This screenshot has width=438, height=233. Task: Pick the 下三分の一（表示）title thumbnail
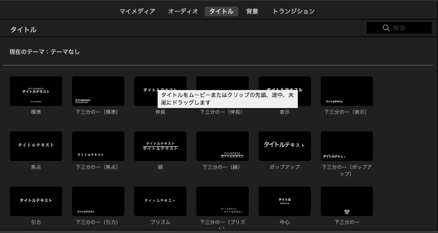[x=347, y=91]
